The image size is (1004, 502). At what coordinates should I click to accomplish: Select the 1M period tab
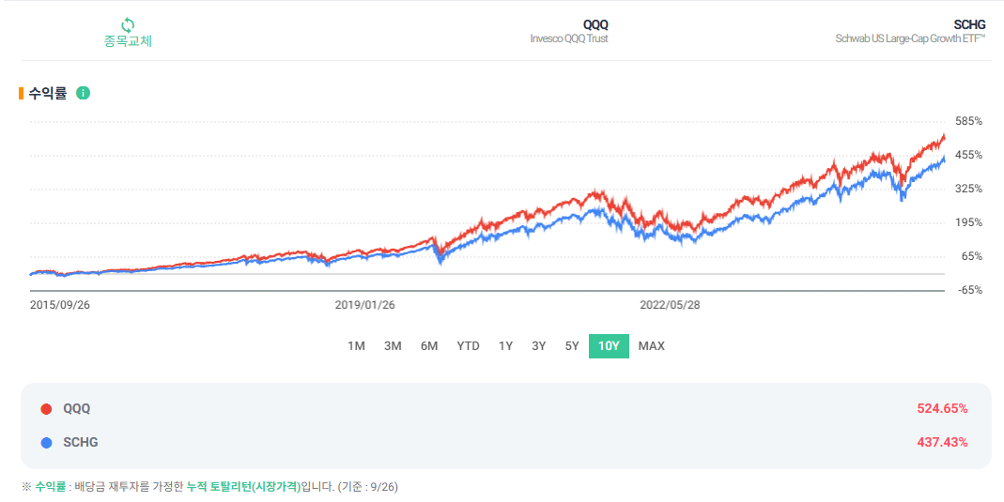[x=356, y=346]
